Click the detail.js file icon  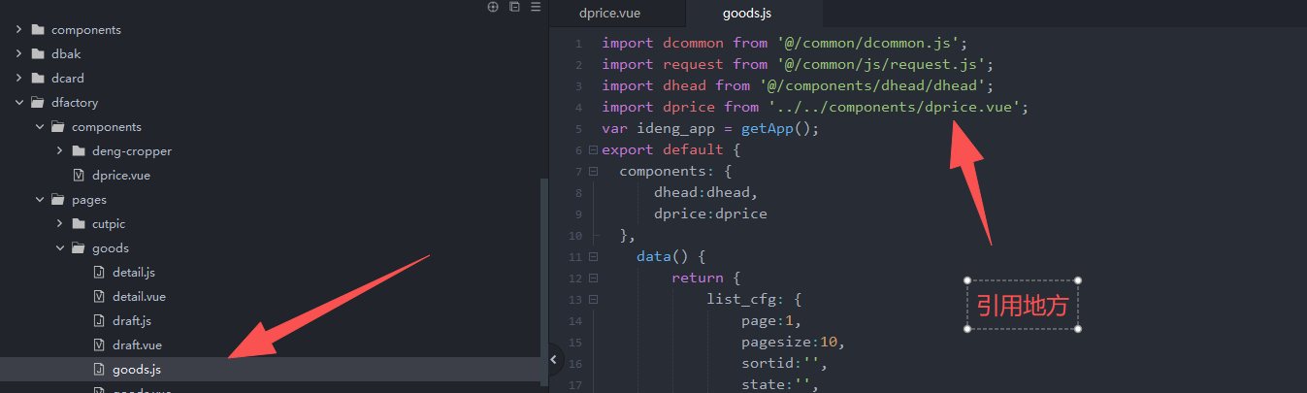tap(98, 273)
